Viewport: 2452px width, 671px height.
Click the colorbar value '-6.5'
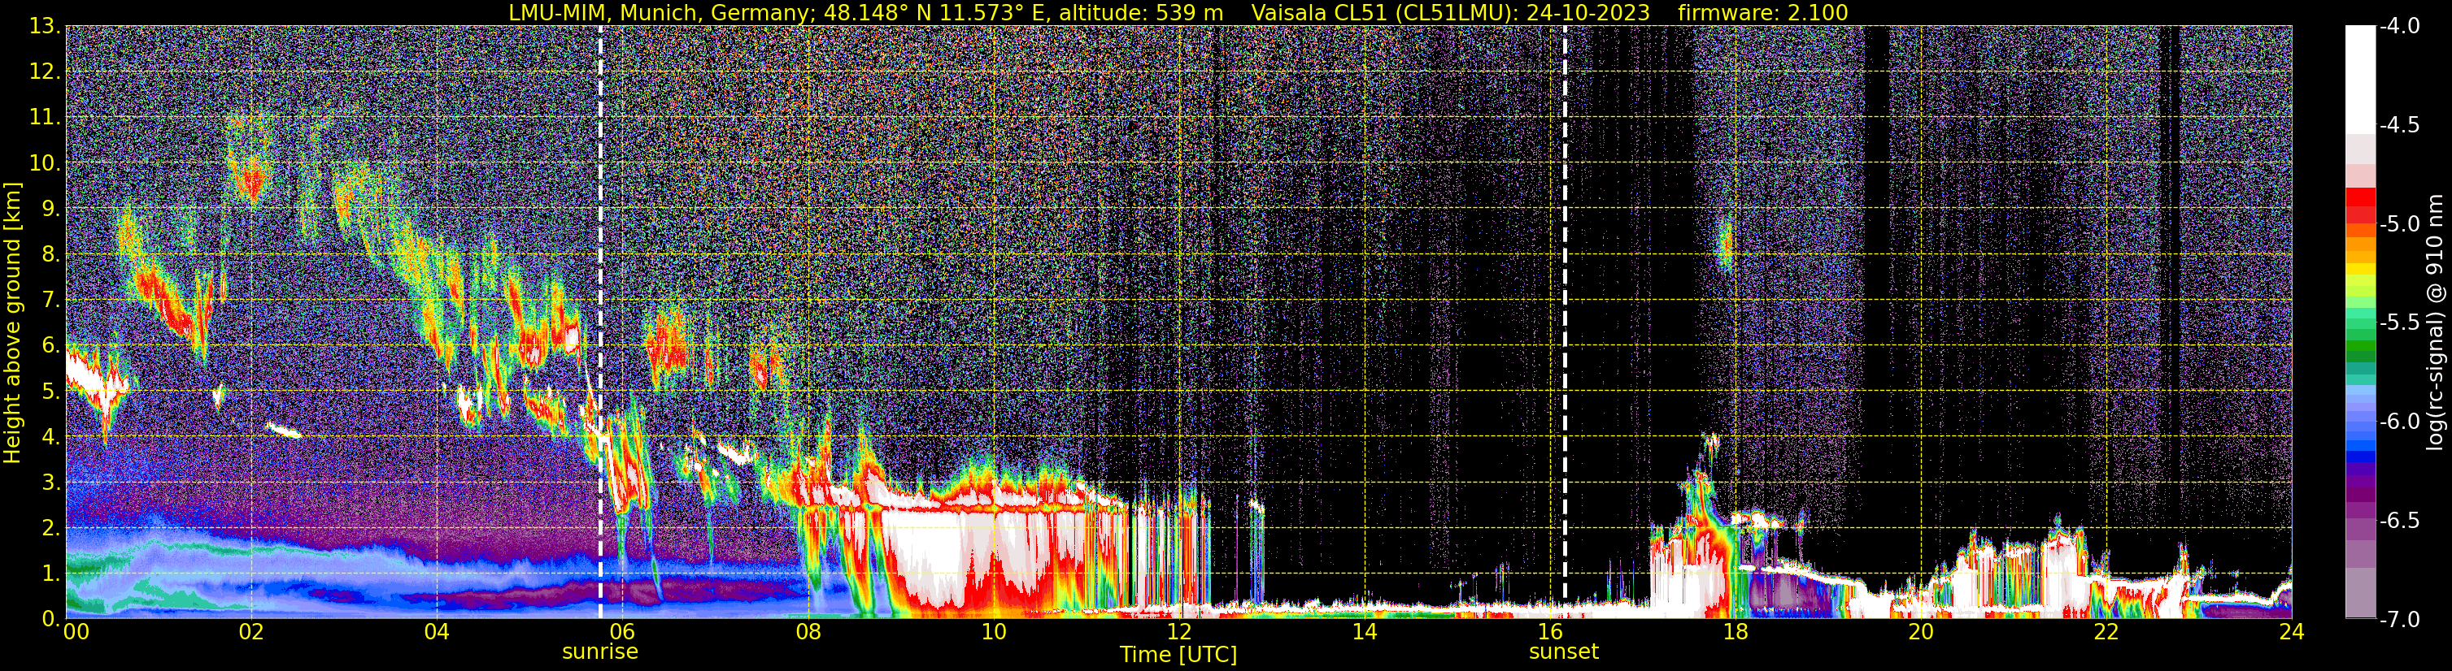pyautogui.click(x=2400, y=521)
